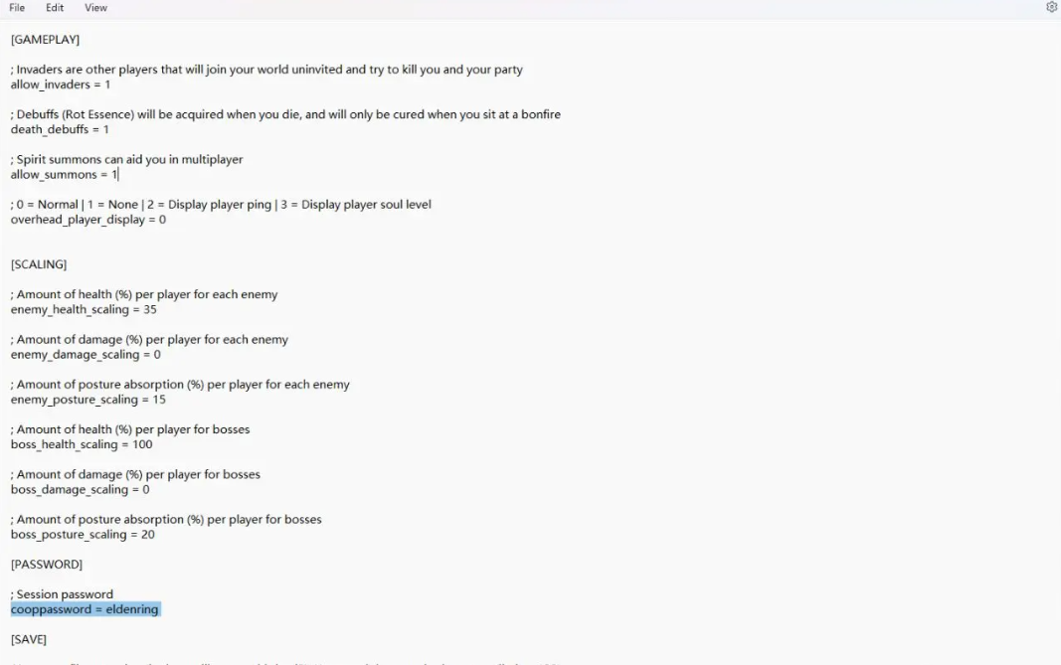This screenshot has height=665, width=1061.
Task: Click the boss_health_scaling value 100
Action: coord(142,444)
